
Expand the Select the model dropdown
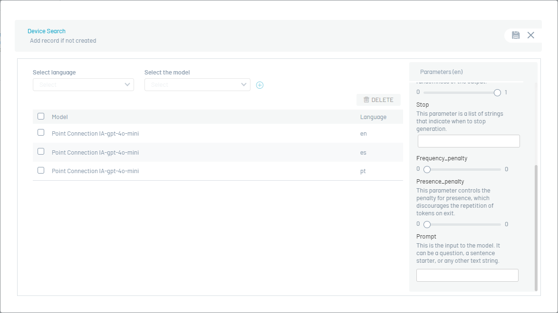197,84
